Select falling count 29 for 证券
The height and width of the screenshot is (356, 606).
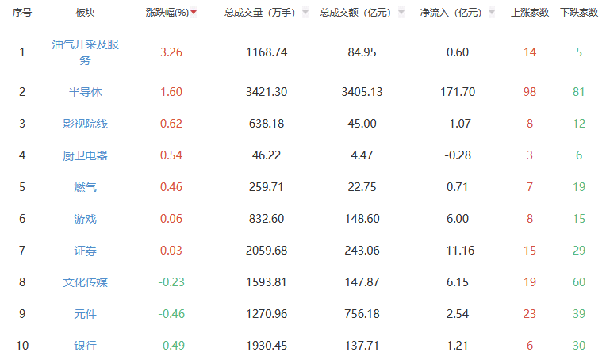(579, 251)
